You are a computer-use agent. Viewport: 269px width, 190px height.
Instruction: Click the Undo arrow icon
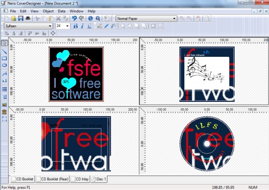tap(74, 19)
